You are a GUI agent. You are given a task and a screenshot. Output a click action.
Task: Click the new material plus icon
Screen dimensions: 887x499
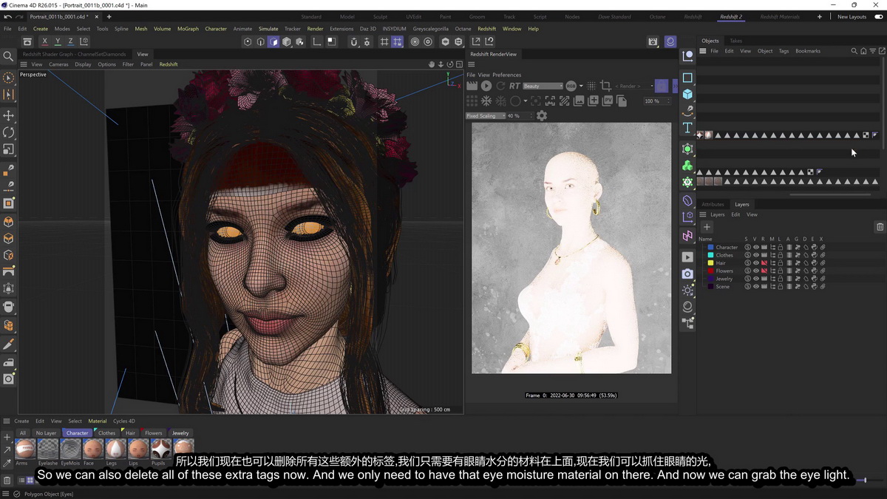pos(7,438)
